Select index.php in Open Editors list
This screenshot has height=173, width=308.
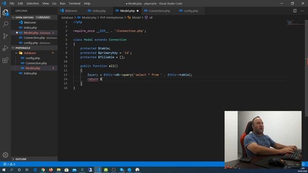(34, 28)
